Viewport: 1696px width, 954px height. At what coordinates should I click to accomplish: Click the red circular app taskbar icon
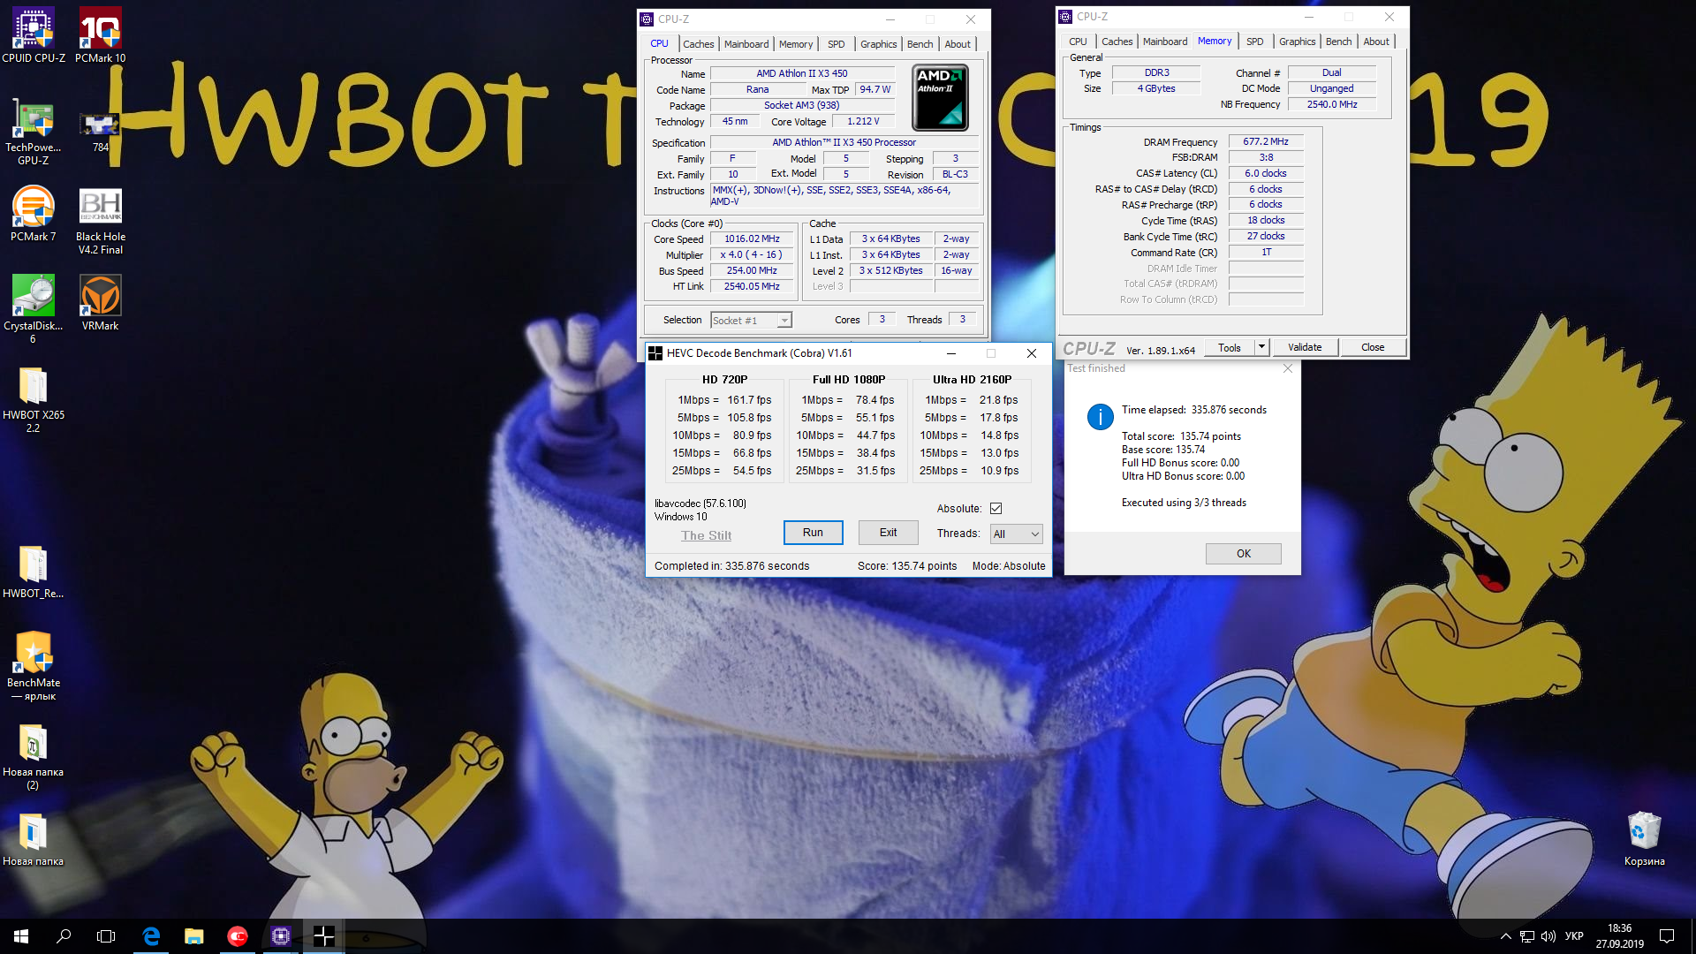click(x=237, y=936)
